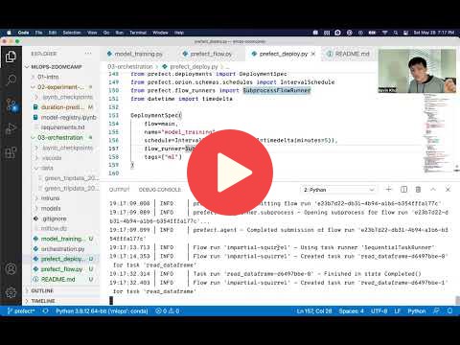Close the prefect_deploy.py tab
This screenshot has width=460, height=345.
pyautogui.click(x=313, y=54)
